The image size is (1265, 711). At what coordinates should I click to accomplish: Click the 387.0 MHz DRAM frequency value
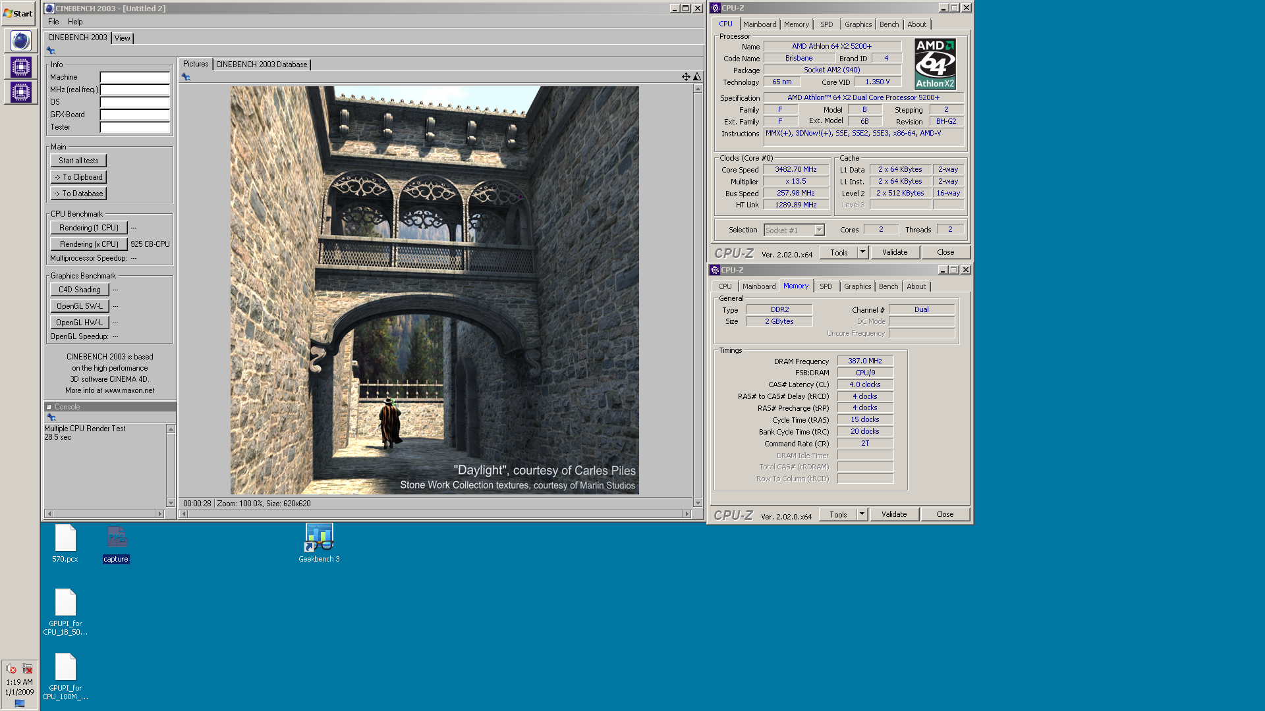click(x=865, y=361)
